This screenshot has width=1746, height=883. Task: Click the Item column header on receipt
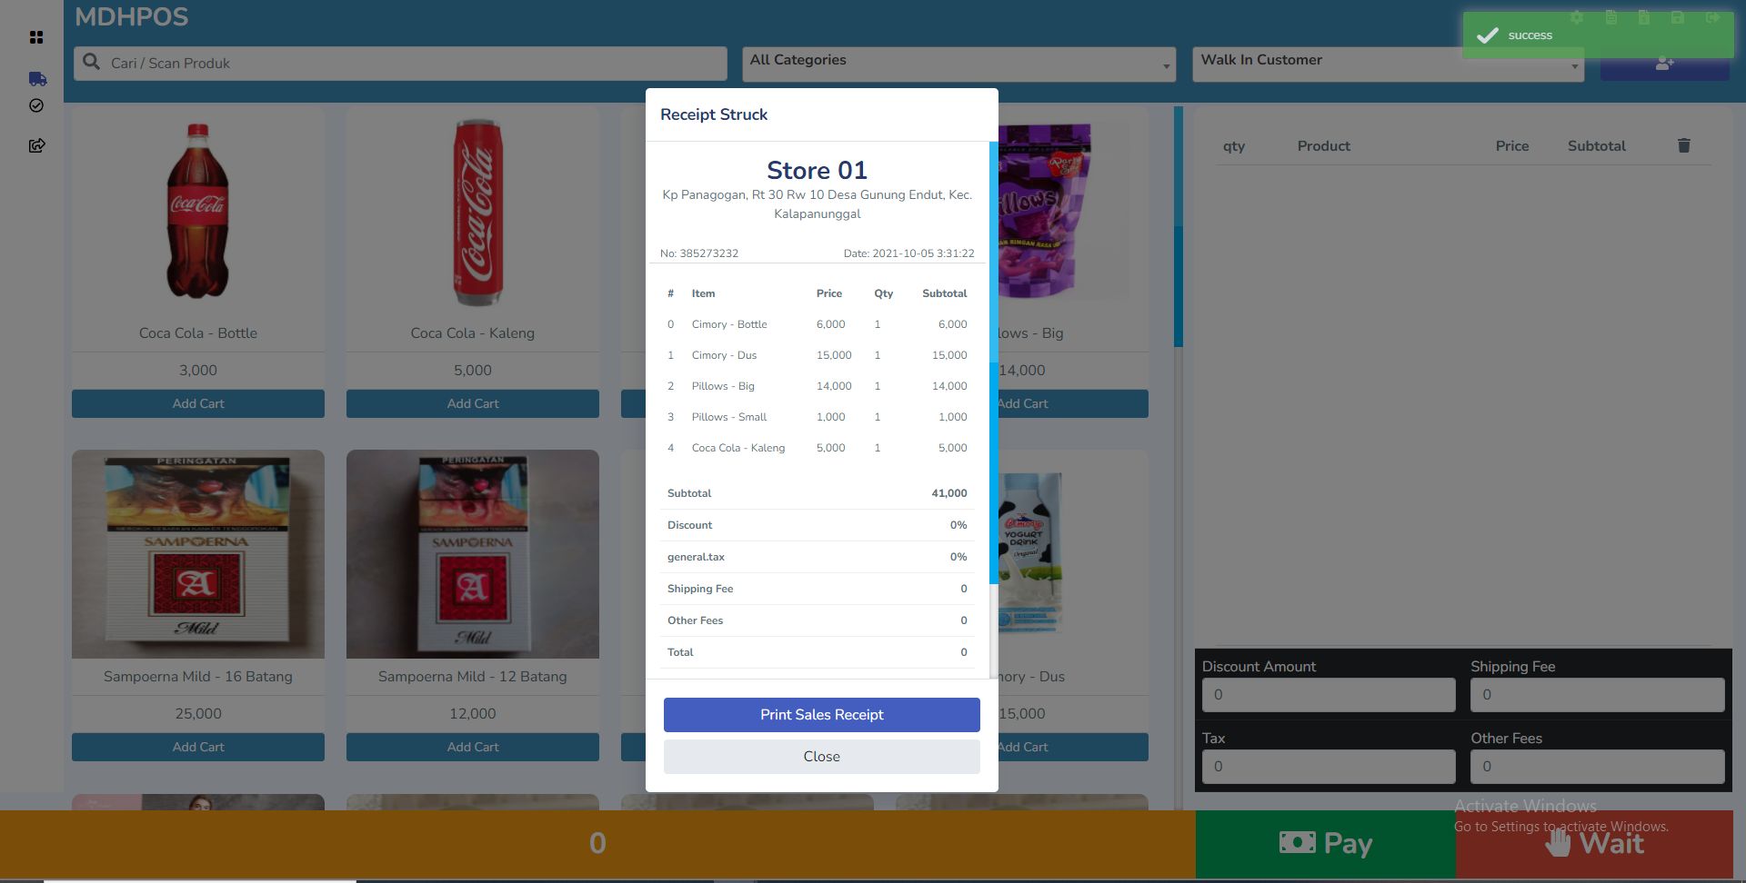[x=703, y=293]
